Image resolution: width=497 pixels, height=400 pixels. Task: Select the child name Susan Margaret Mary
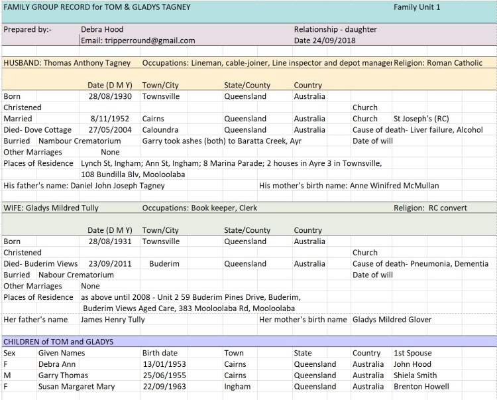pyautogui.click(x=76, y=387)
